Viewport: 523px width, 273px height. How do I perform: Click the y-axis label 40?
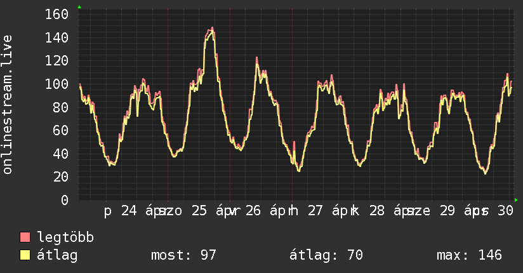[61, 154]
